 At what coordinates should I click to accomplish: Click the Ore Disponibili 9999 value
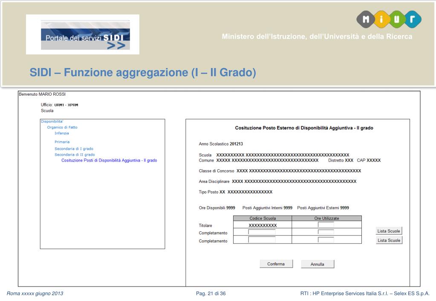(231, 208)
